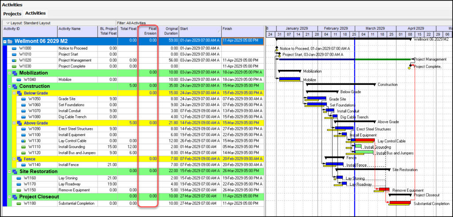Open the Layout: Standard Layout dropdown
This screenshot has height=217, width=453.
(x=28, y=23)
